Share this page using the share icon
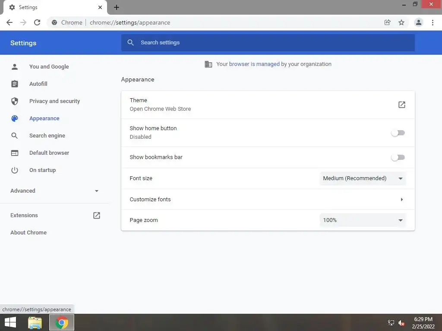The image size is (442, 331). pyautogui.click(x=387, y=22)
